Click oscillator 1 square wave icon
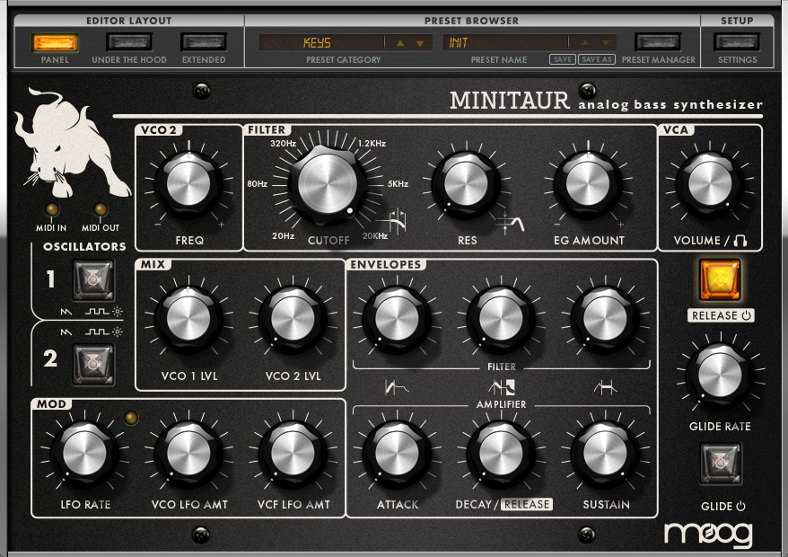Screen dimensions: 788x557 pyautogui.click(x=97, y=312)
